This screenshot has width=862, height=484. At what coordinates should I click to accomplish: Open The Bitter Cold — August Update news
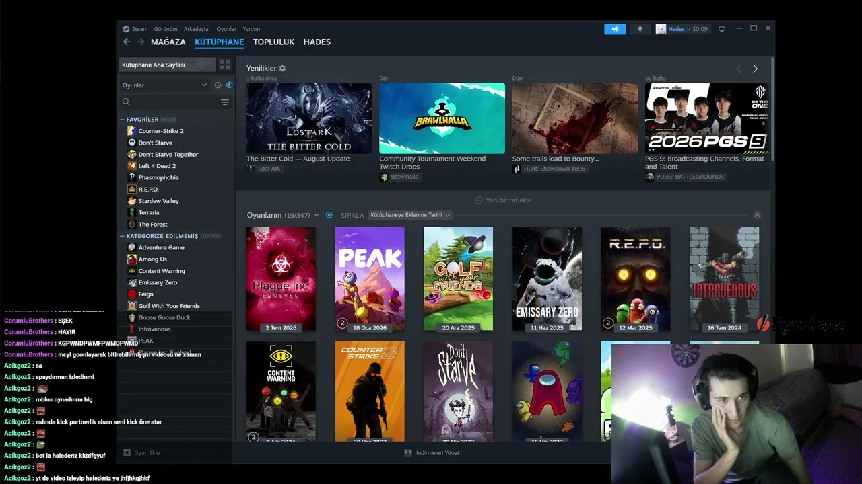[298, 159]
